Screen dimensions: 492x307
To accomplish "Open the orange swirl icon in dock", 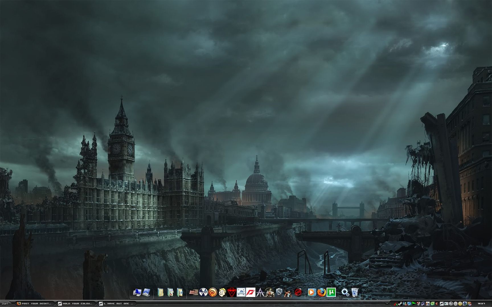I will (212, 292).
